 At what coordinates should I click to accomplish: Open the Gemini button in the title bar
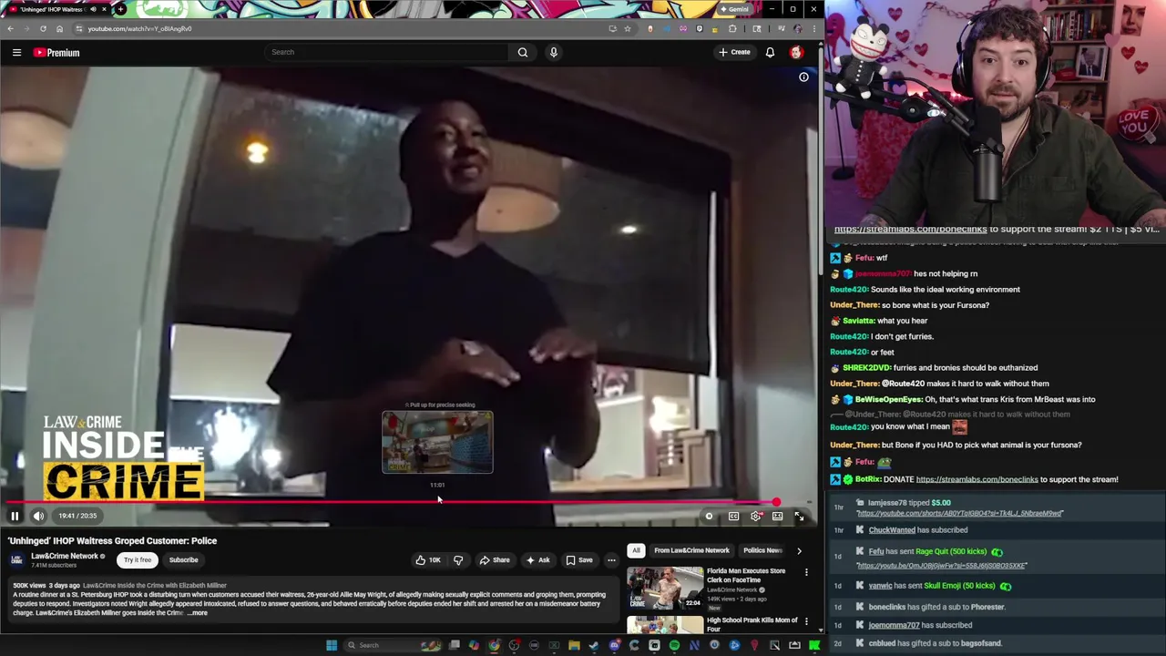point(734,9)
